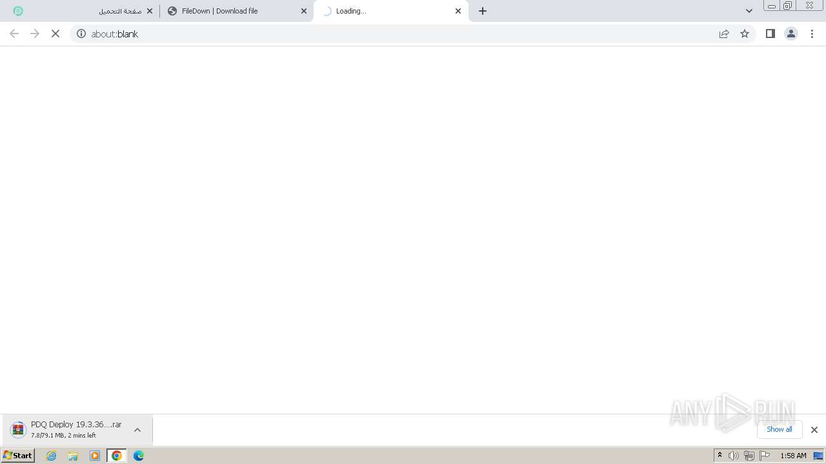Close the FileDown tab

(x=304, y=11)
